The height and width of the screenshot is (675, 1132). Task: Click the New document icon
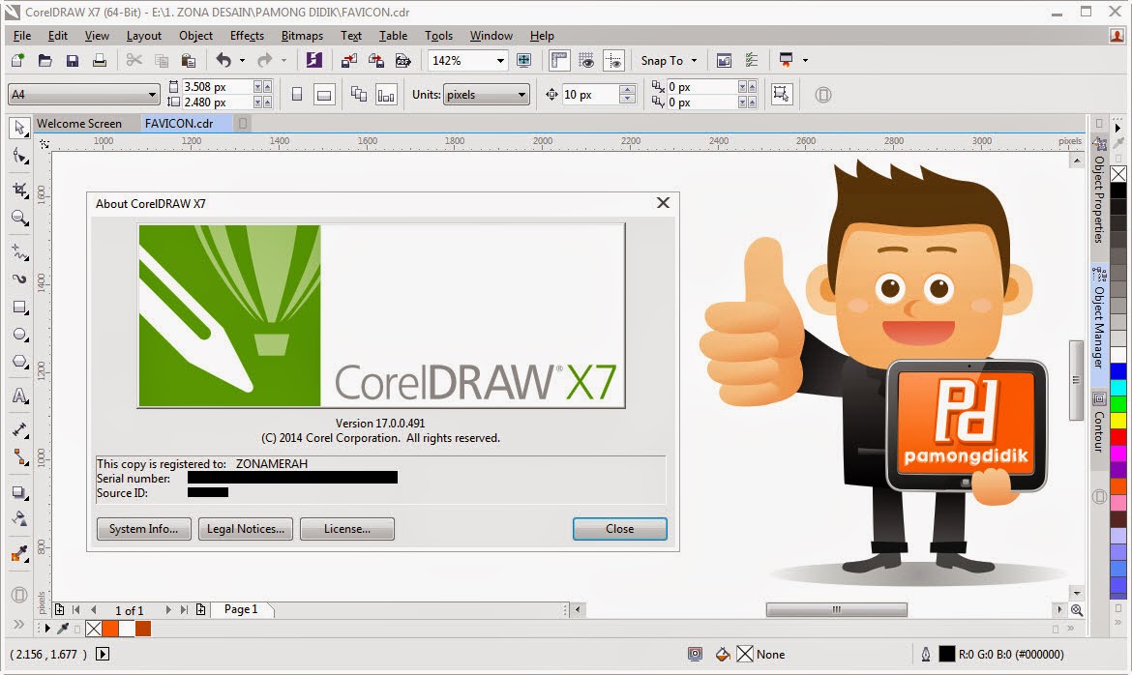17,61
